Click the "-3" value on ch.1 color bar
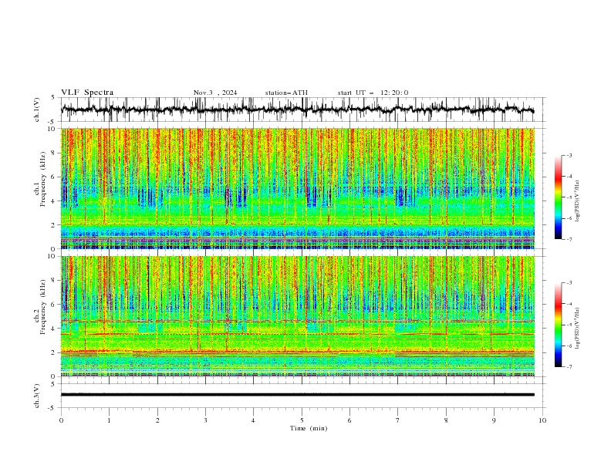This screenshot has height=472, width=611. (569, 155)
